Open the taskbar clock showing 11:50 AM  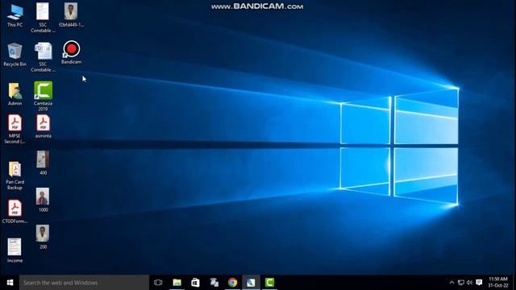(x=498, y=283)
